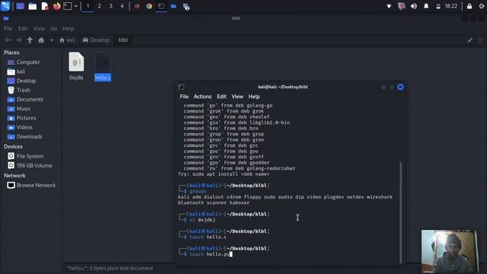Click the clock showing 18:22
Viewport: 487px width, 274px height.
tap(450, 6)
